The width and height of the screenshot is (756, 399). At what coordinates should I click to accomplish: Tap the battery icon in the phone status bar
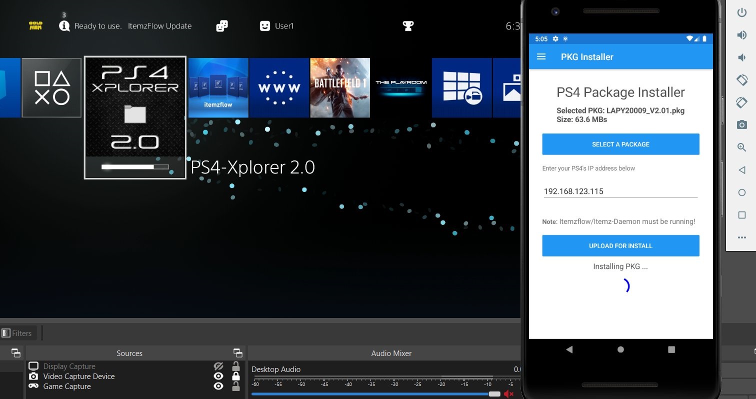pyautogui.click(x=704, y=39)
